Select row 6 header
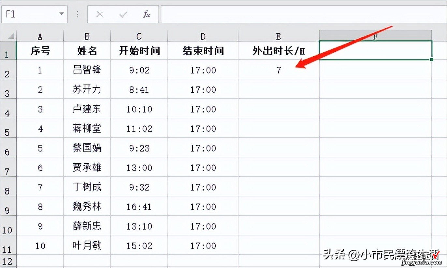 pyautogui.click(x=8, y=148)
